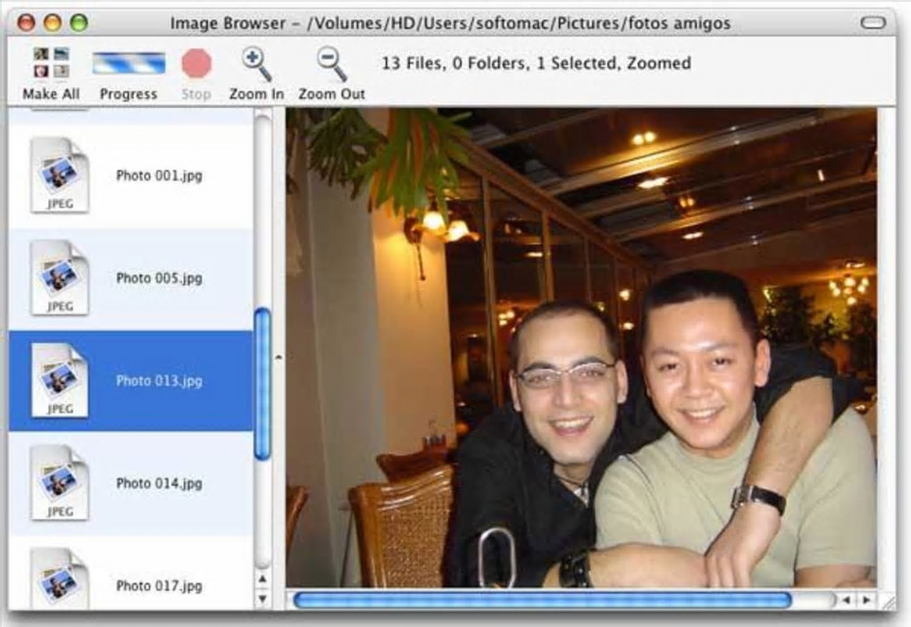
Task: Click the Photo 017.jpg filename
Action: pyautogui.click(x=159, y=586)
